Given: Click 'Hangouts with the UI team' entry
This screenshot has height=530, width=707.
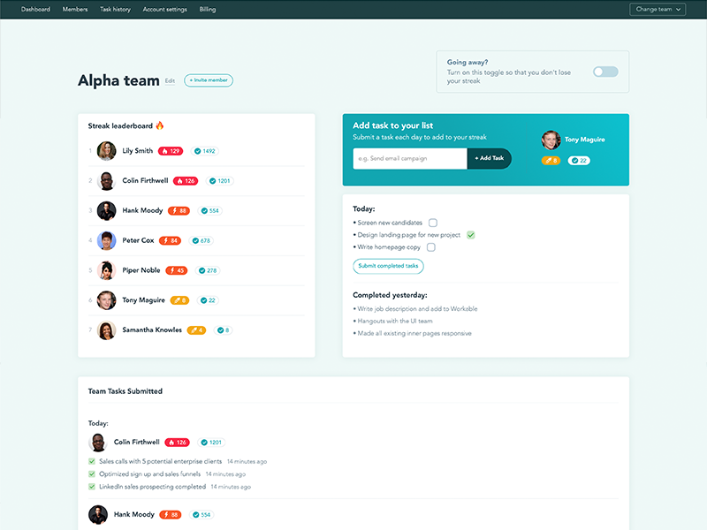Looking at the screenshot, I should (395, 321).
